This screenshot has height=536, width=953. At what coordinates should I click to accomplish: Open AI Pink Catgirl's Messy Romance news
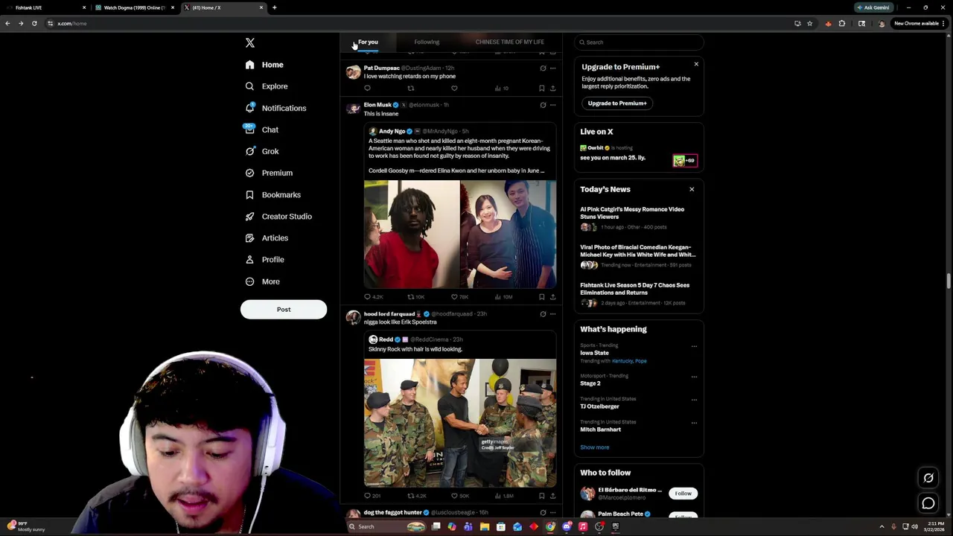coord(638,217)
